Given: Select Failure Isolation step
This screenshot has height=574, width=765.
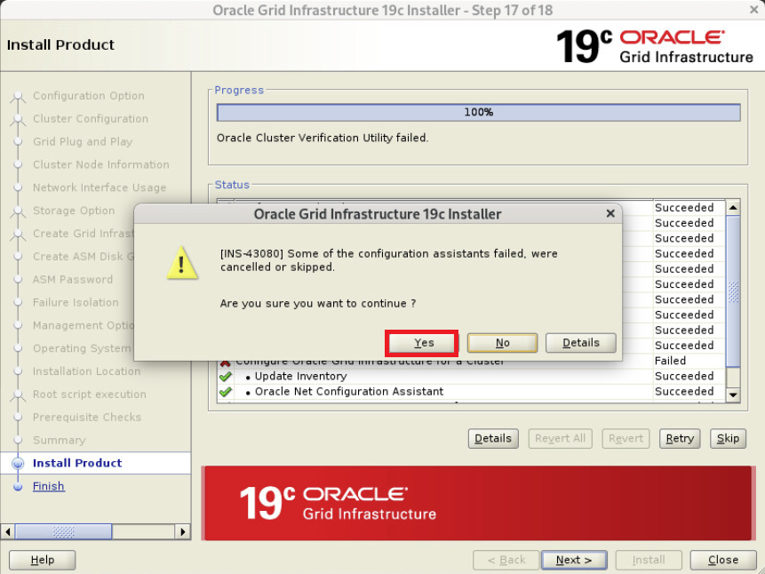Looking at the screenshot, I should coord(76,303).
